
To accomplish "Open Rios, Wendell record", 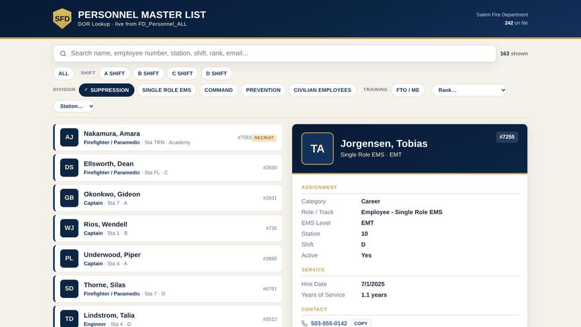I will 168,228.
